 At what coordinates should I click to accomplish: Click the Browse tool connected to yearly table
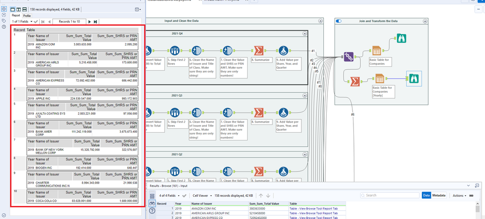coord(414,78)
